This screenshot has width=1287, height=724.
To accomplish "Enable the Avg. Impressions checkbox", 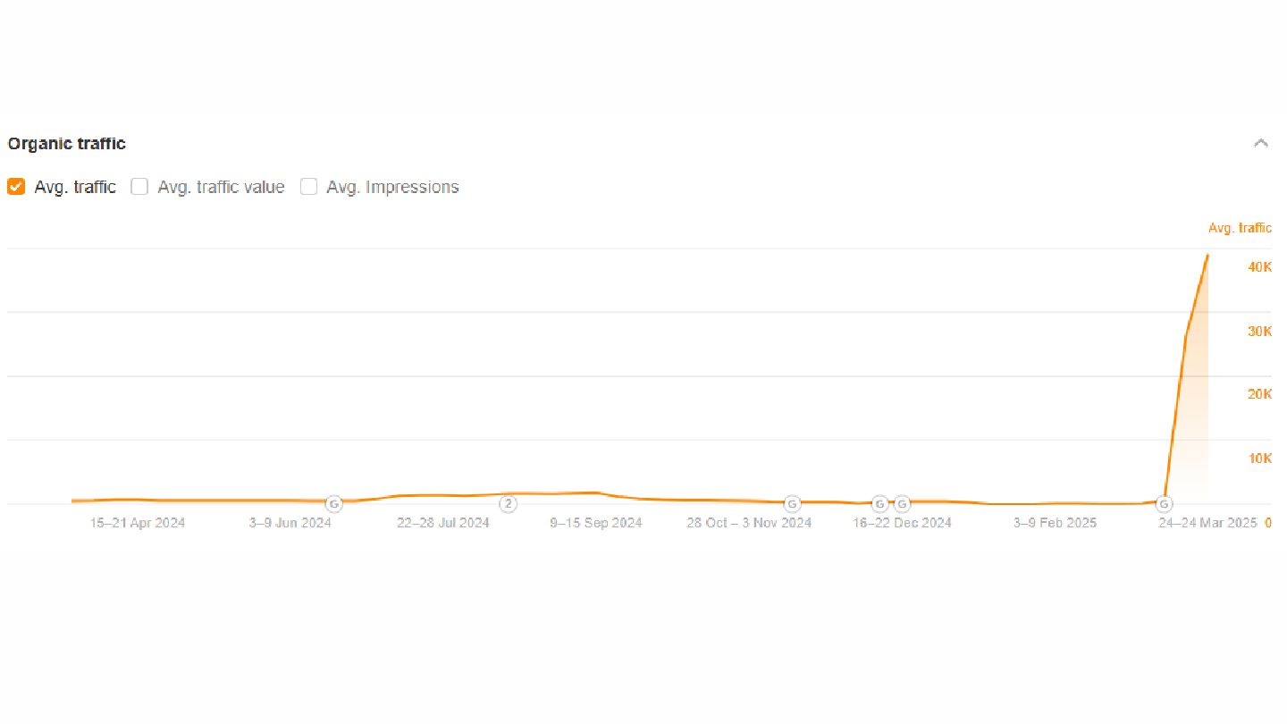I will (x=308, y=187).
